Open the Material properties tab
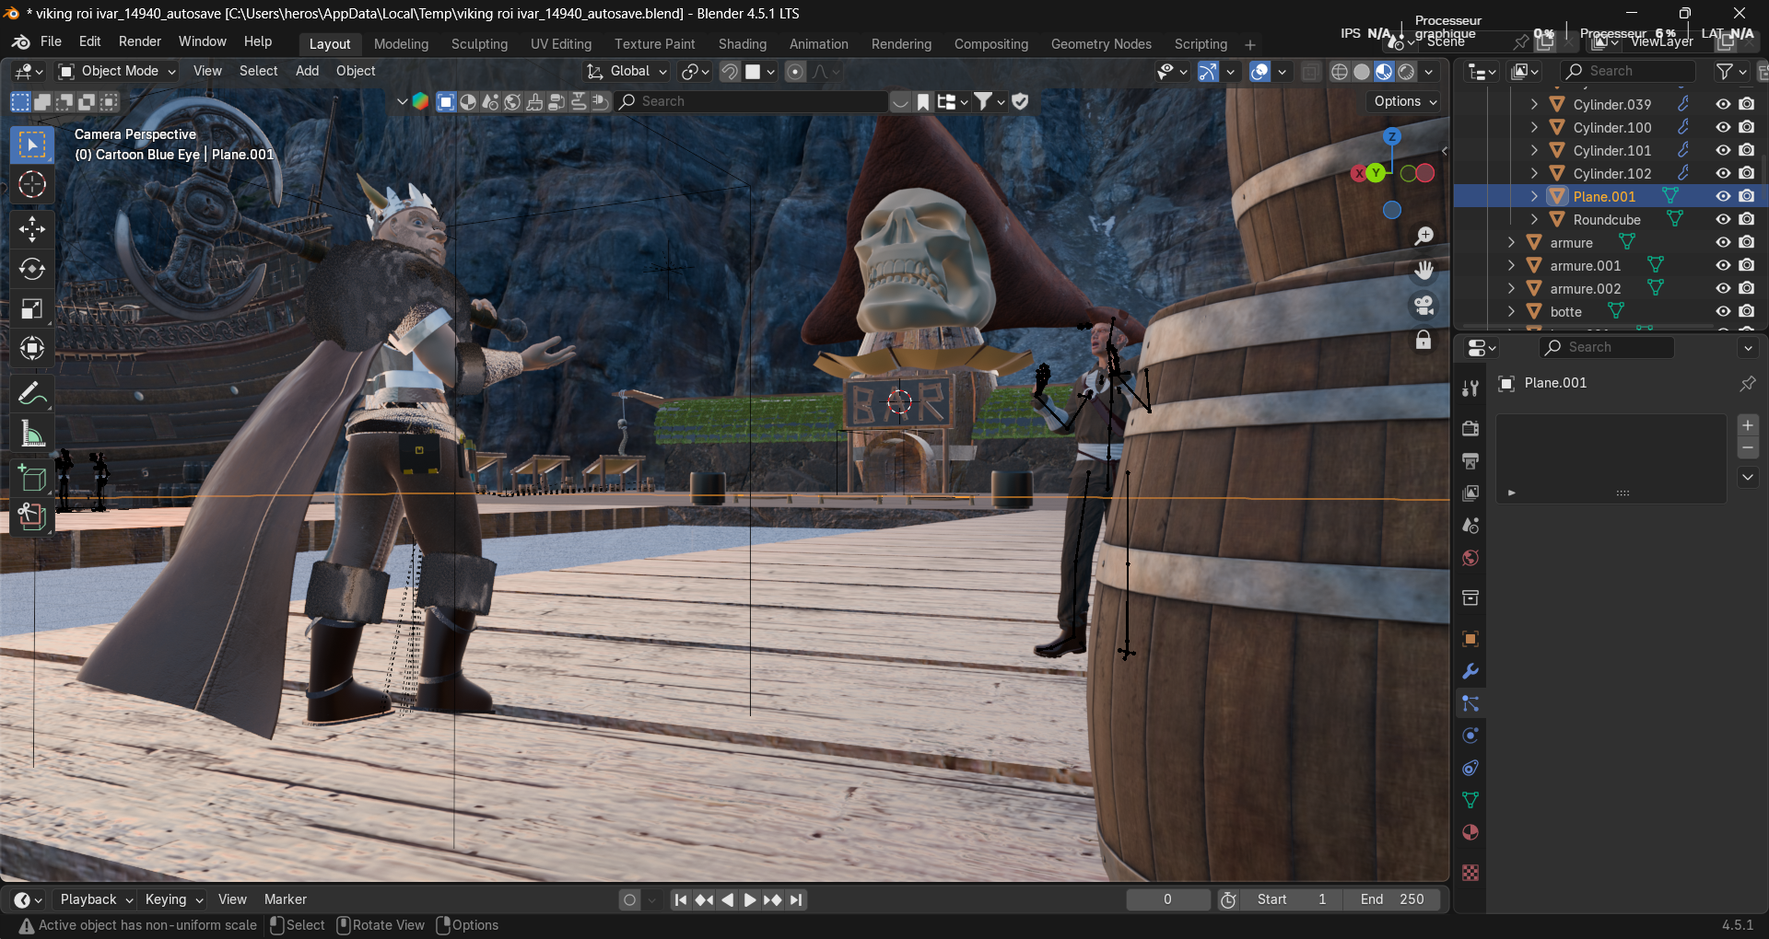The width and height of the screenshot is (1769, 939). (x=1470, y=833)
